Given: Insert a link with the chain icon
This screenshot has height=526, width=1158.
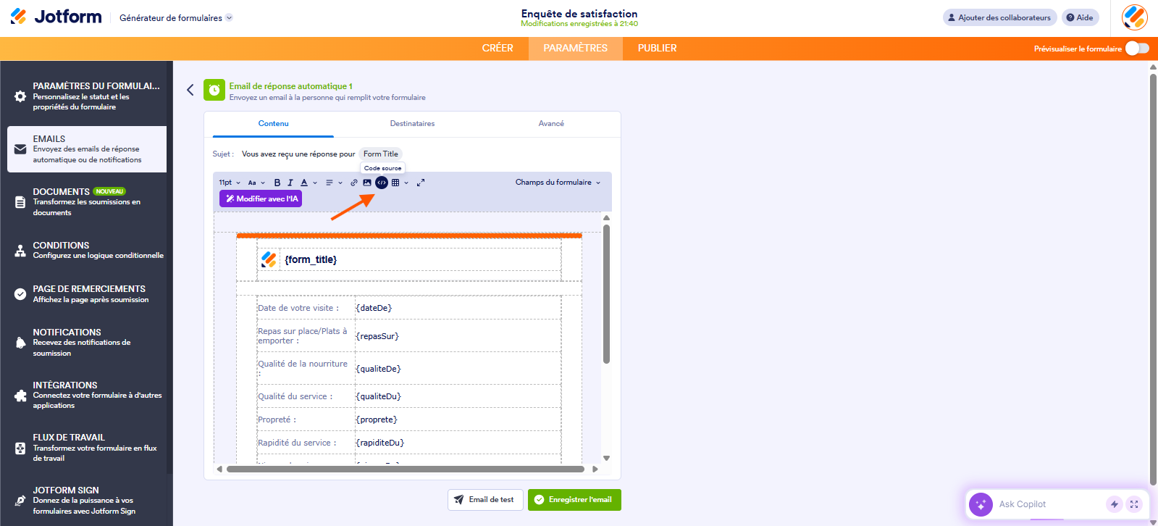Looking at the screenshot, I should click(x=354, y=183).
